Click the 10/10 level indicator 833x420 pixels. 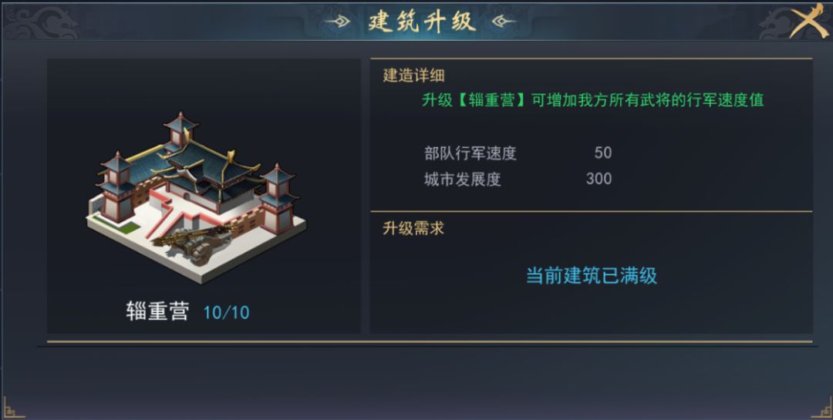[226, 312]
